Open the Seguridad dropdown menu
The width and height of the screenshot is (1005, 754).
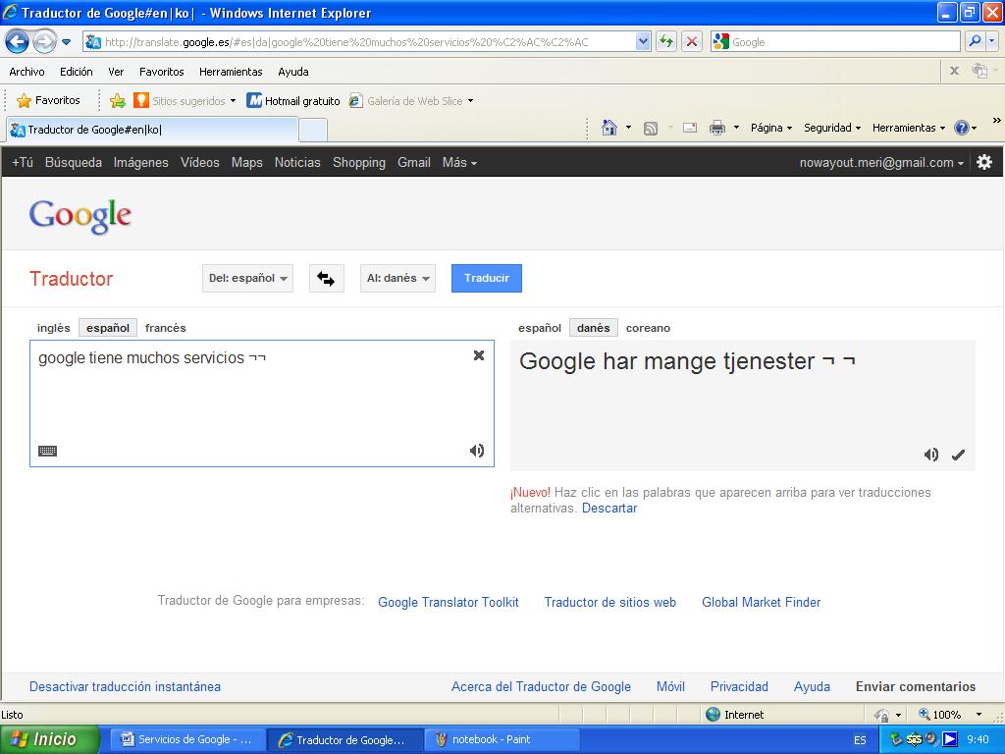(832, 128)
